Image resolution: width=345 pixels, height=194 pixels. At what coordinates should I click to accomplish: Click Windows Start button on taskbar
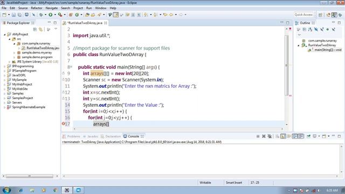[6, 190]
